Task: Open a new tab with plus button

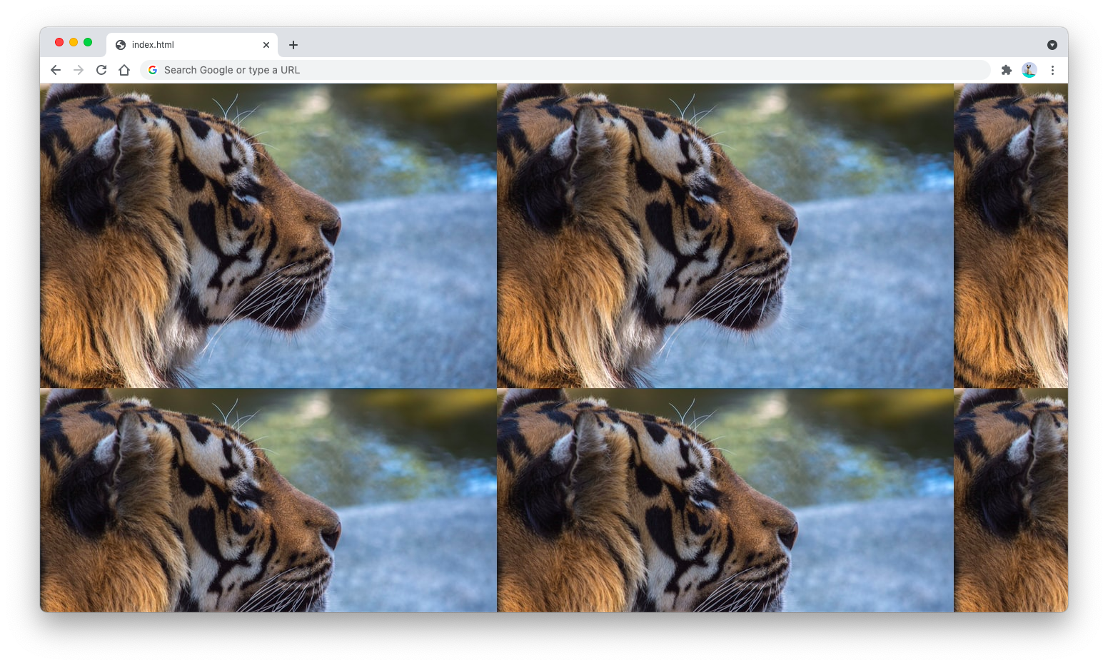Action: point(293,45)
